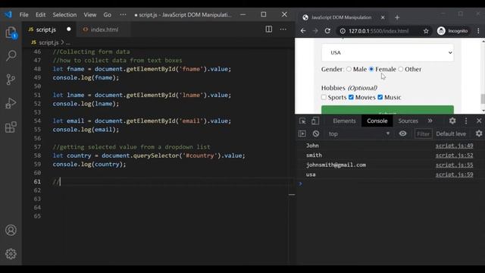Click the browser Back arrow
The image size is (485, 273).
(x=303, y=30)
